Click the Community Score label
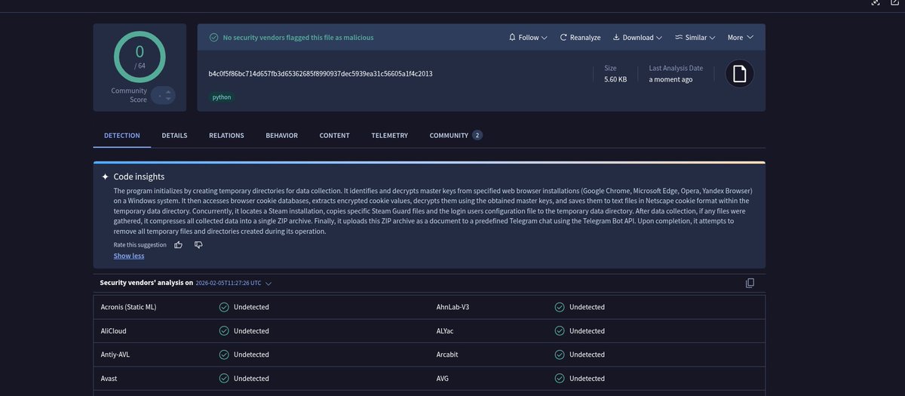The width and height of the screenshot is (905, 396). click(x=129, y=95)
